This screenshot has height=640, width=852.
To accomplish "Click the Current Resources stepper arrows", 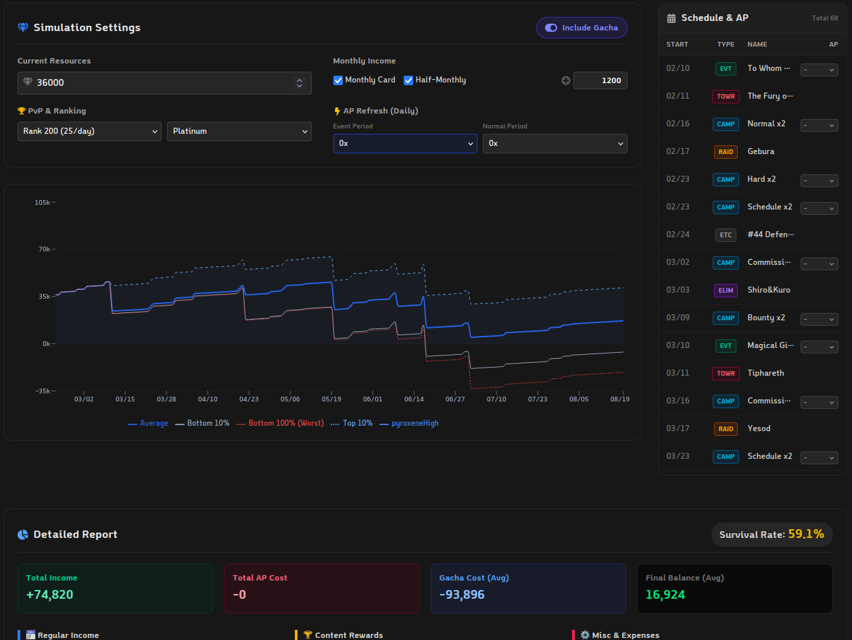I will [300, 83].
